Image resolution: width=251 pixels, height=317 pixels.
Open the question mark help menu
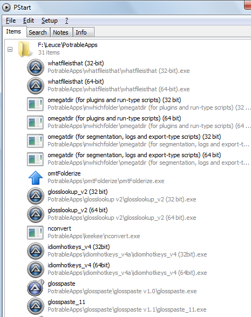click(x=67, y=21)
